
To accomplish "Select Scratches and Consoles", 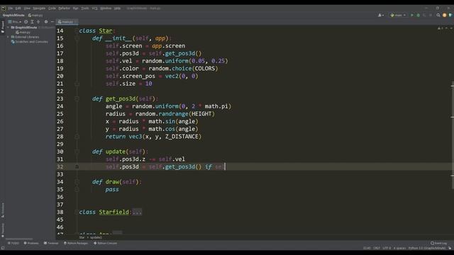I will click(x=30, y=42).
